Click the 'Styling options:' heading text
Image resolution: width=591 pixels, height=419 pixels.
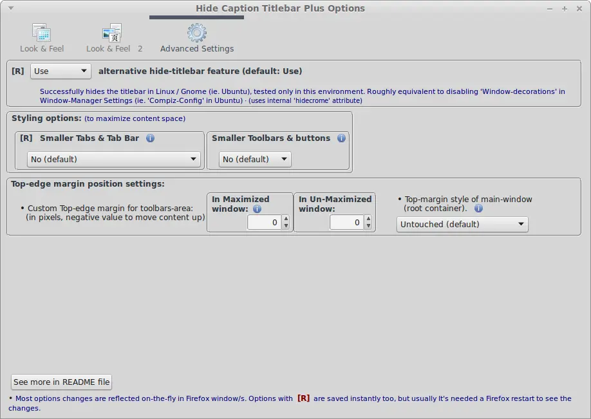point(46,118)
